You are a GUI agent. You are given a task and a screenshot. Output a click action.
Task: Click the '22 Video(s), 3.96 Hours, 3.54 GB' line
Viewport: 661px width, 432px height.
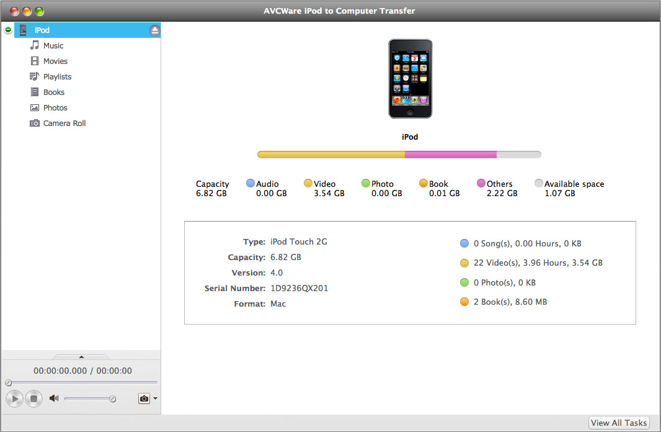(x=538, y=263)
